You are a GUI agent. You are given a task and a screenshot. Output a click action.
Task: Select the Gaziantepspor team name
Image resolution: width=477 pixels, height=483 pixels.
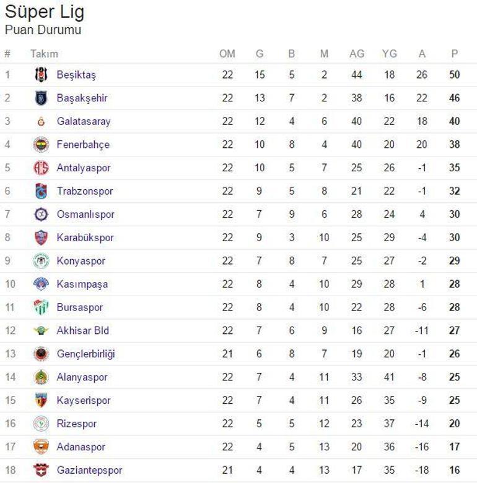tap(89, 470)
